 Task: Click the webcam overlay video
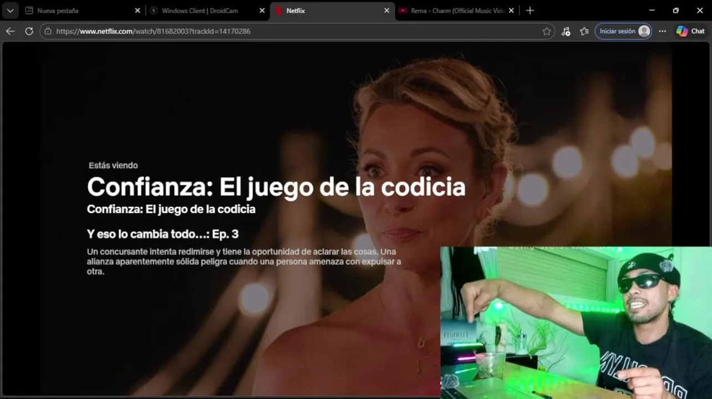(x=576, y=323)
